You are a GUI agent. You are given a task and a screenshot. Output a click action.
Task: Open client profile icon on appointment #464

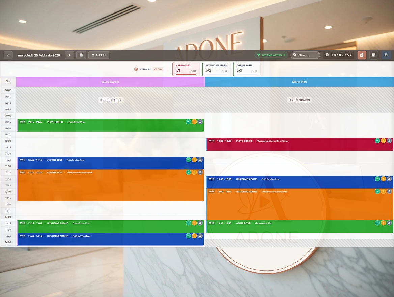[x=389, y=191]
